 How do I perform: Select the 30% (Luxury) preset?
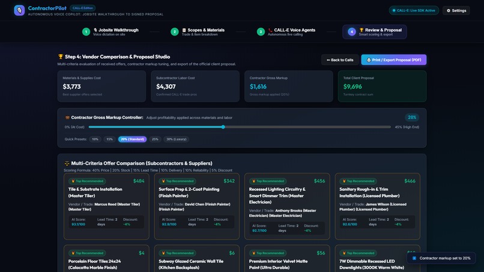click(177, 139)
